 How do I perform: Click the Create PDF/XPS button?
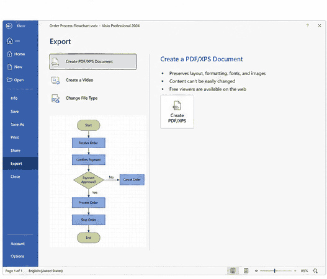coord(177,112)
